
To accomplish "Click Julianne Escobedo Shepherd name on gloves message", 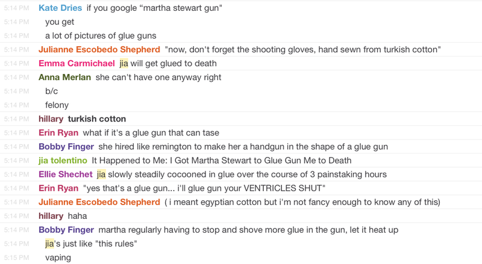I will point(99,49).
